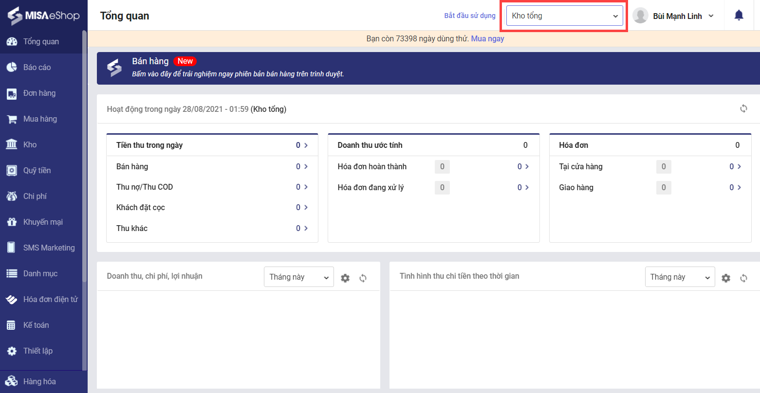This screenshot has width=760, height=393.
Task: Click the Báo cáo pie chart icon
Action: 12,67
